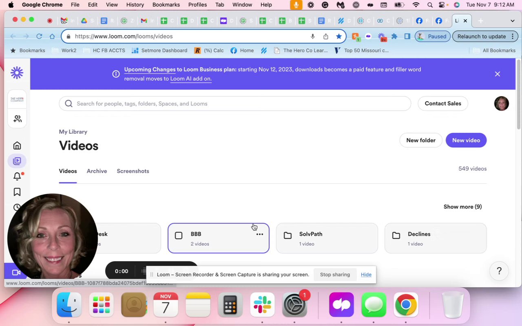Image resolution: width=522 pixels, height=326 pixels.
Task: Open Slack from the Dock
Action: click(x=262, y=304)
